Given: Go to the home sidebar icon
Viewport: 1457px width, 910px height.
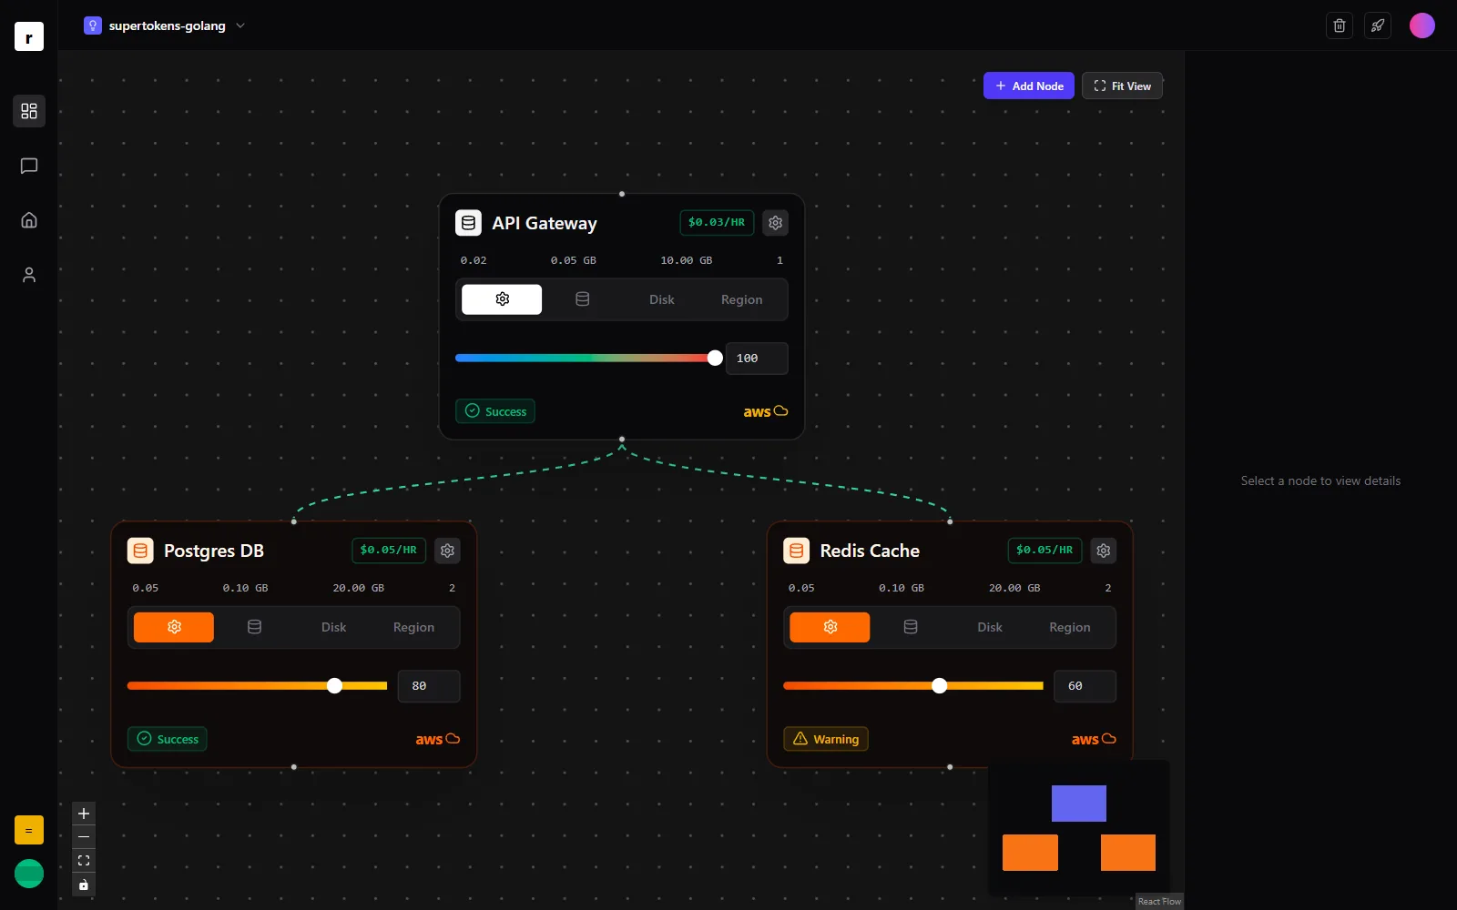Looking at the screenshot, I should point(29,220).
